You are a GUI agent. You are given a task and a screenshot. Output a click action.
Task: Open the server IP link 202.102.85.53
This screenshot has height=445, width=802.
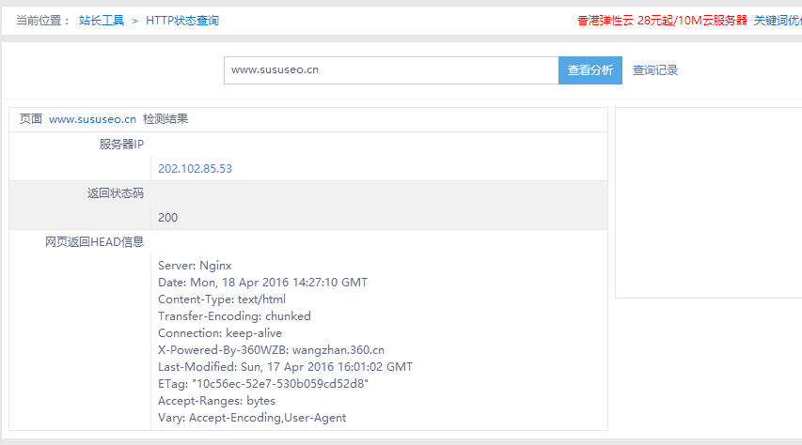[x=195, y=169]
